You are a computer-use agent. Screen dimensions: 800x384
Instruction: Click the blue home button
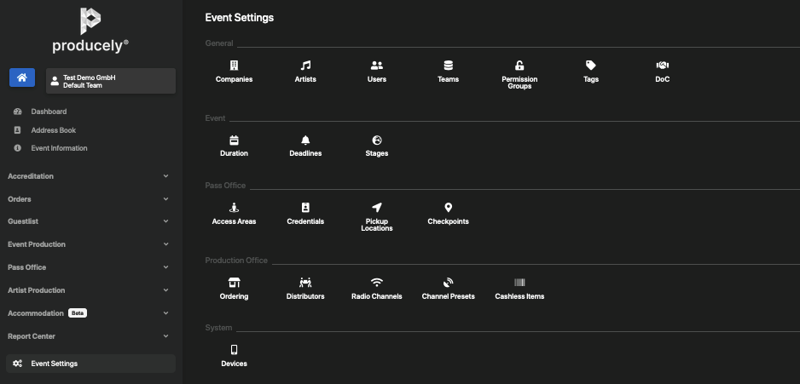point(22,77)
